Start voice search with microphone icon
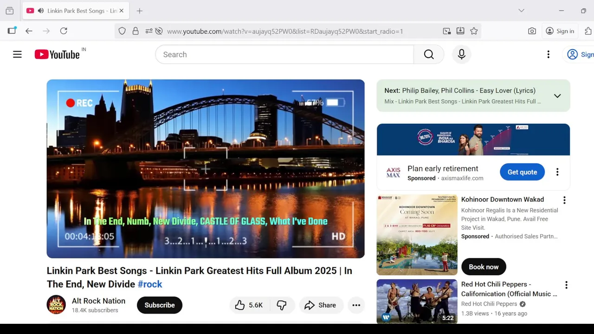 click(461, 54)
